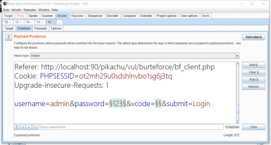Click the plus search options button

tap(29, 127)
